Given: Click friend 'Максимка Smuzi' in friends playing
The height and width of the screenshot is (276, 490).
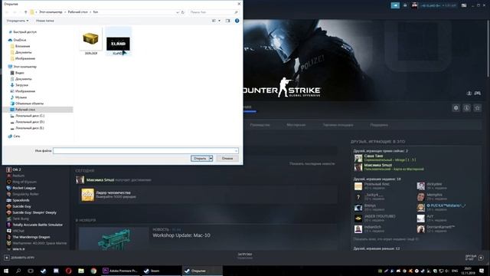Looking at the screenshot, I should [377, 165].
